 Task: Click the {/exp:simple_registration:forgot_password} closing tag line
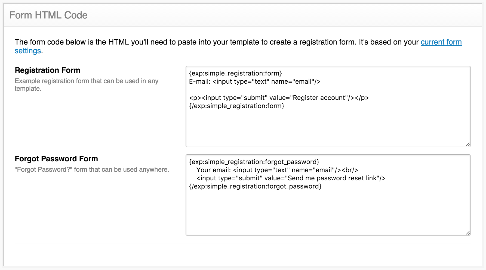click(255, 186)
